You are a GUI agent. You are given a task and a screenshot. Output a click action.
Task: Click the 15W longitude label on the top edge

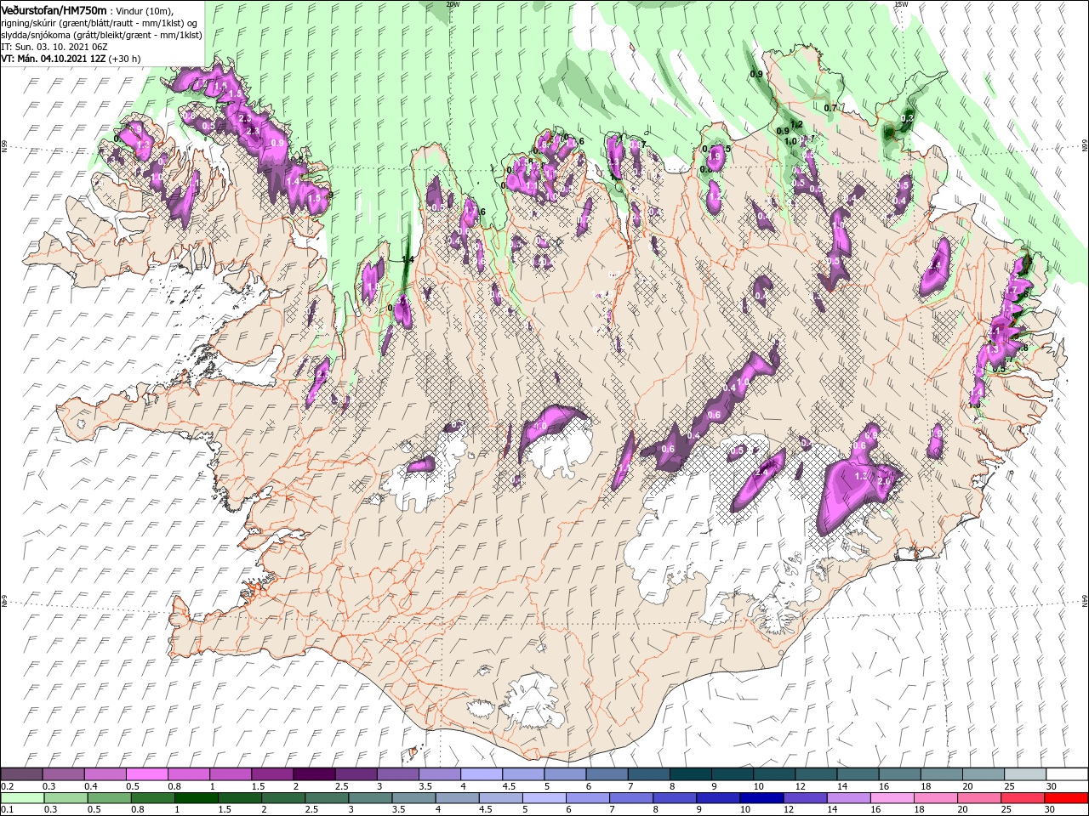tap(901, 4)
